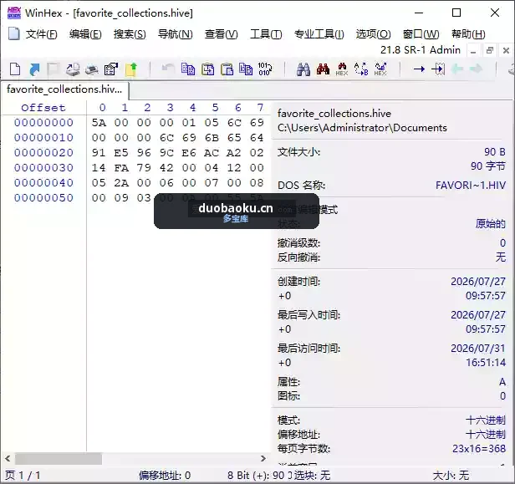Open the 导航(N) menu

[175, 33]
